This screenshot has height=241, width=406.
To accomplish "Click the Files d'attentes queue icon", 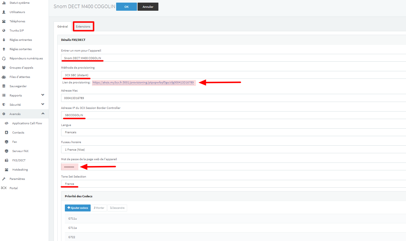I will click(x=4, y=77).
